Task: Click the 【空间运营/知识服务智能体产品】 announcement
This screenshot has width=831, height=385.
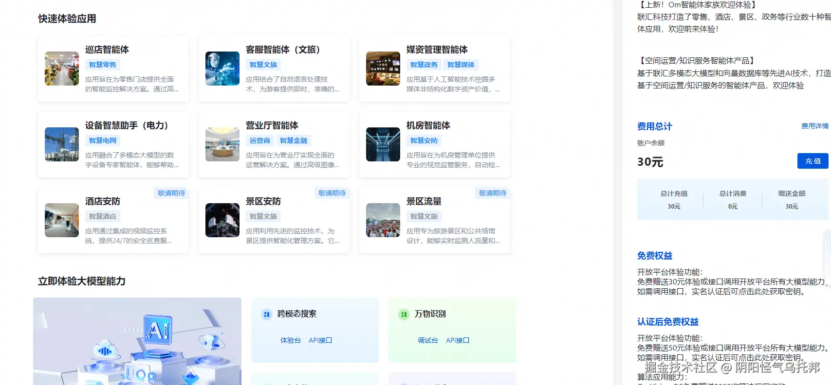Action: 697,61
